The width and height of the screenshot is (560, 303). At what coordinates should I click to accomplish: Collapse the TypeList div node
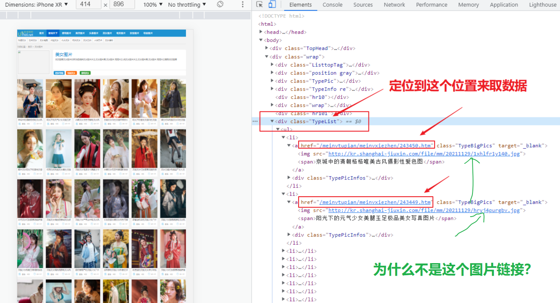[272, 121]
